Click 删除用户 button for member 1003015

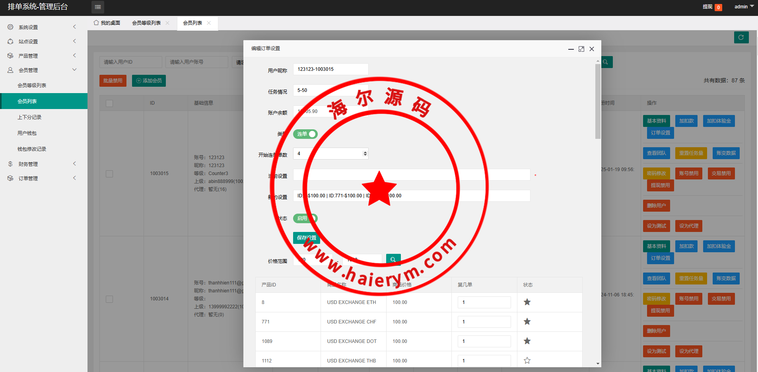(x=657, y=206)
